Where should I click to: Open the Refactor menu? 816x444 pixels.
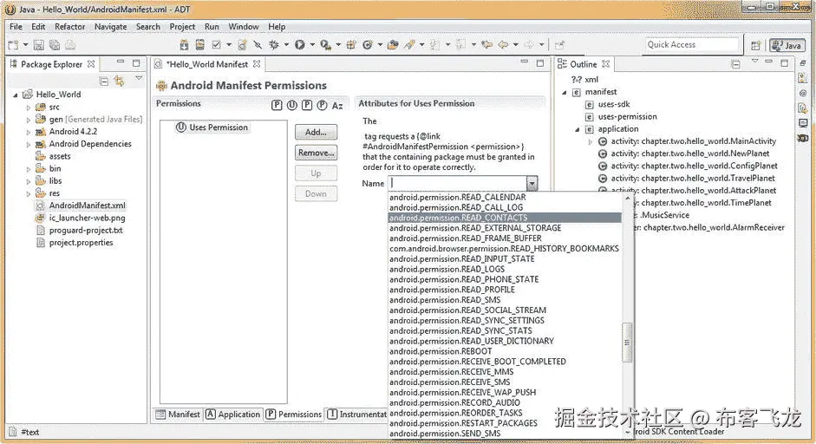pos(69,27)
